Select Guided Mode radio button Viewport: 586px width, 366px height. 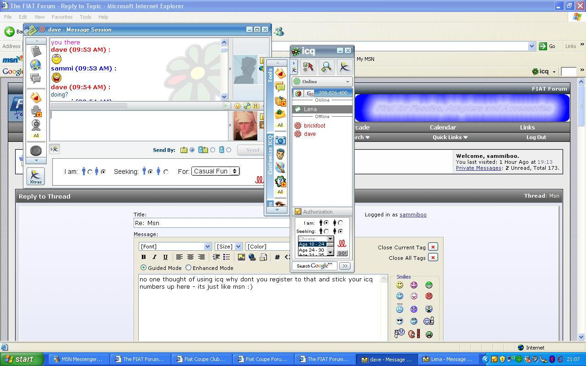click(x=143, y=268)
